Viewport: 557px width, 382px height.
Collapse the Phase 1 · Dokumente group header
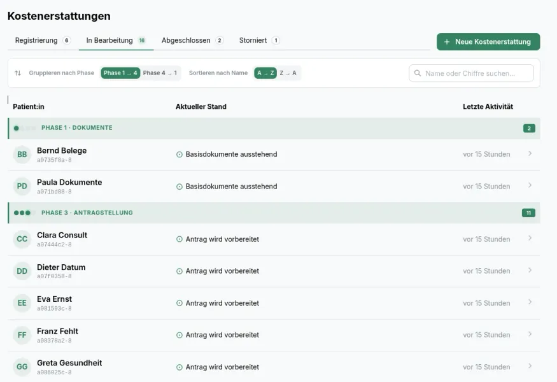coord(274,128)
